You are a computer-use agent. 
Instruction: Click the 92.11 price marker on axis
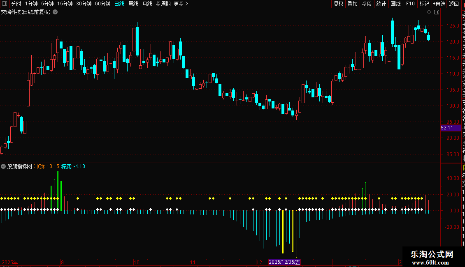click(x=451, y=128)
